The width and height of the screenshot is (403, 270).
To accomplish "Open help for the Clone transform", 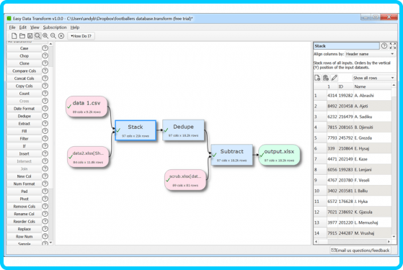I will 45,63.
